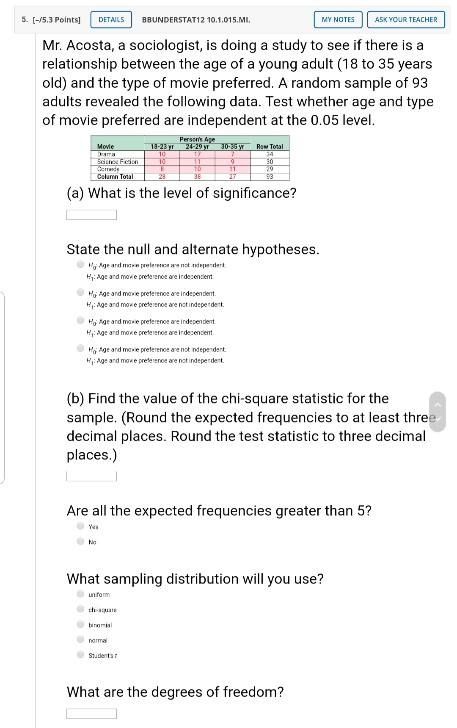This screenshot has height=728, width=457.
Task: Choose chi-square sampling distribution
Action: (x=80, y=609)
